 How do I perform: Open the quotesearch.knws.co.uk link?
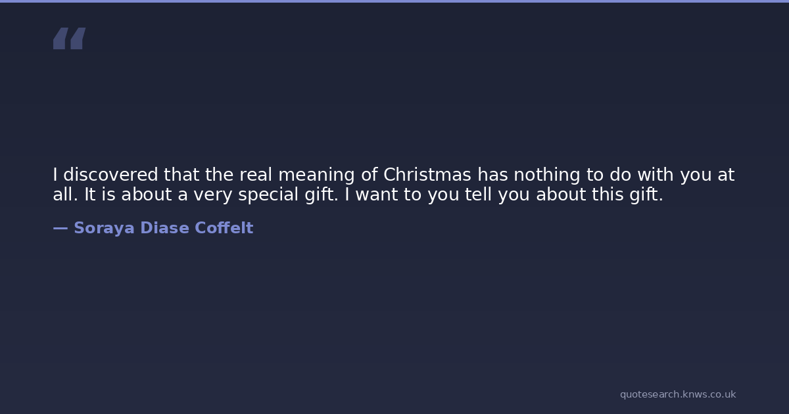tap(677, 394)
